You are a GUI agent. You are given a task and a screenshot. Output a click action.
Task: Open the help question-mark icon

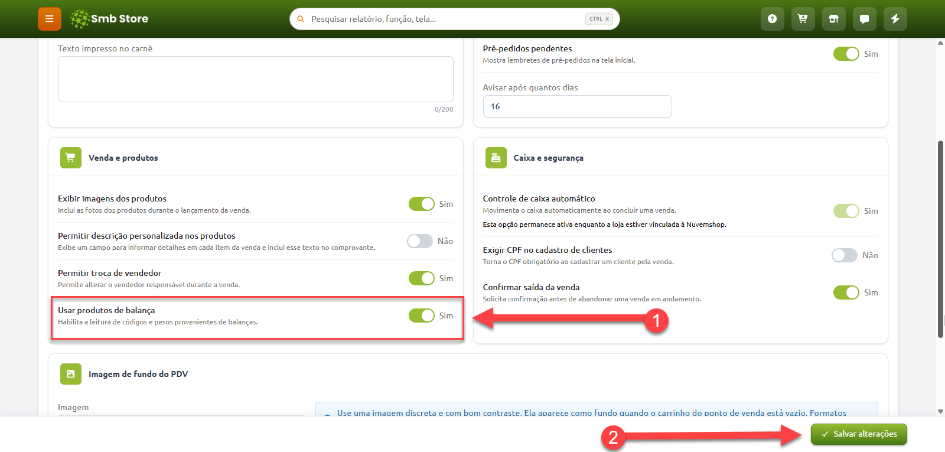[x=772, y=19]
